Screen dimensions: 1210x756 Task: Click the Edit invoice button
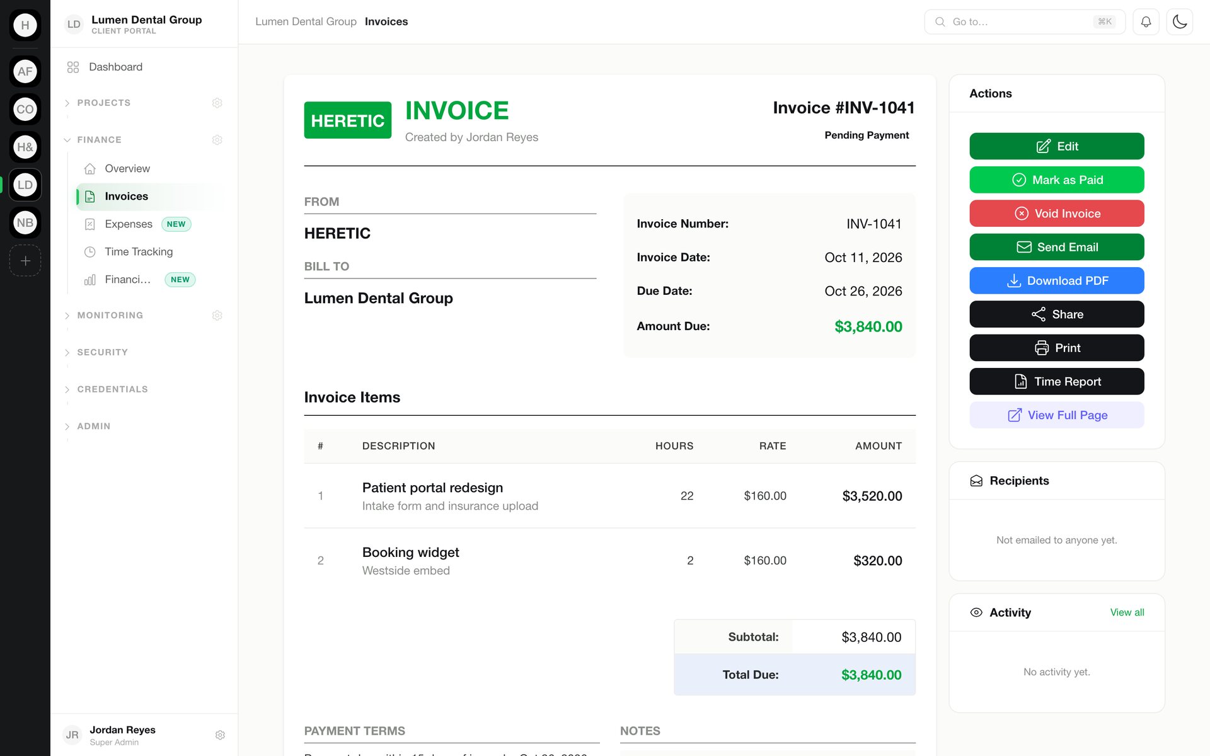[x=1057, y=146]
